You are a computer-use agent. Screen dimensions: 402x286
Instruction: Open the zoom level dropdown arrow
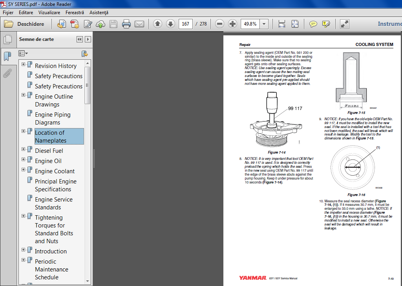coord(264,24)
